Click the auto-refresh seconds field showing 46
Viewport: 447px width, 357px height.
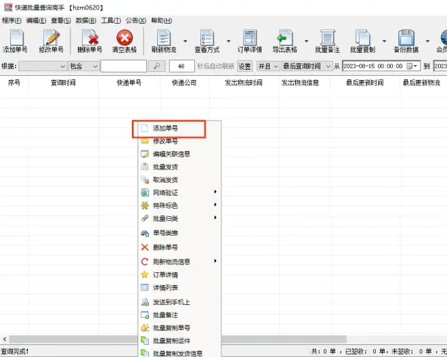[x=182, y=66]
